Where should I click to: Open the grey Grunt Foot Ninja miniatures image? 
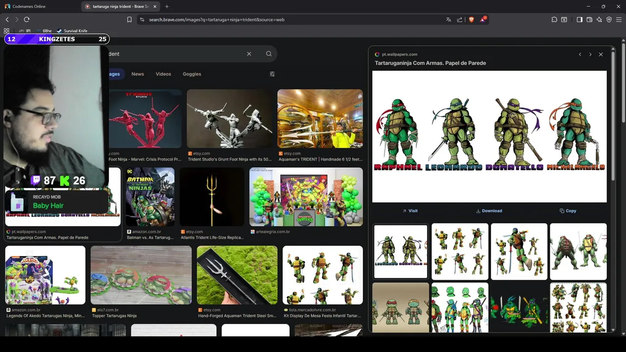click(x=229, y=119)
